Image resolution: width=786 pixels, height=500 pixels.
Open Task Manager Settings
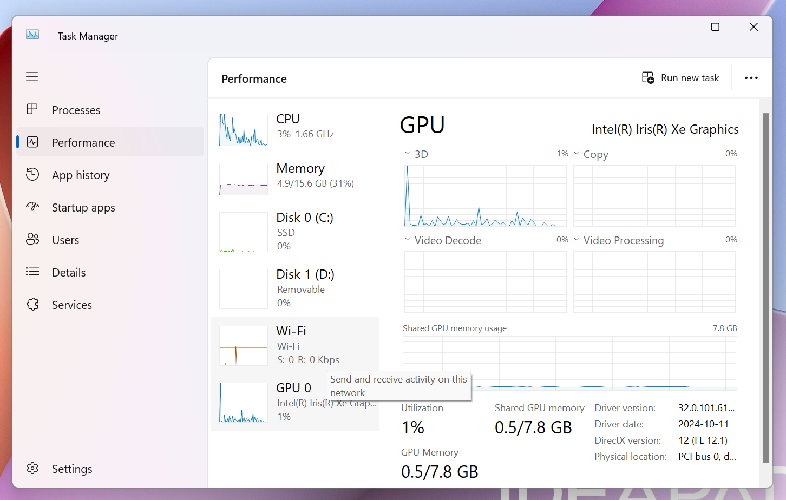point(110,469)
